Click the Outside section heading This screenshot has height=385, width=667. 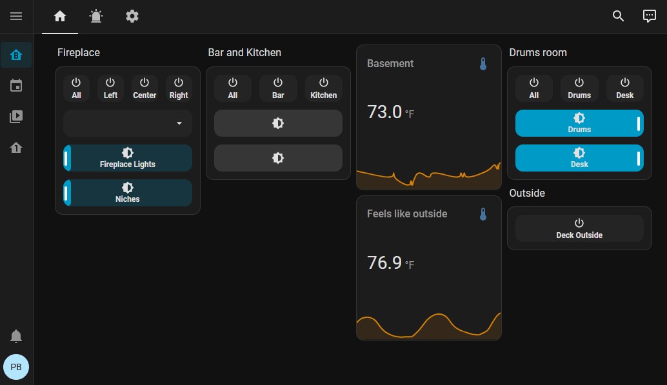[x=527, y=193]
